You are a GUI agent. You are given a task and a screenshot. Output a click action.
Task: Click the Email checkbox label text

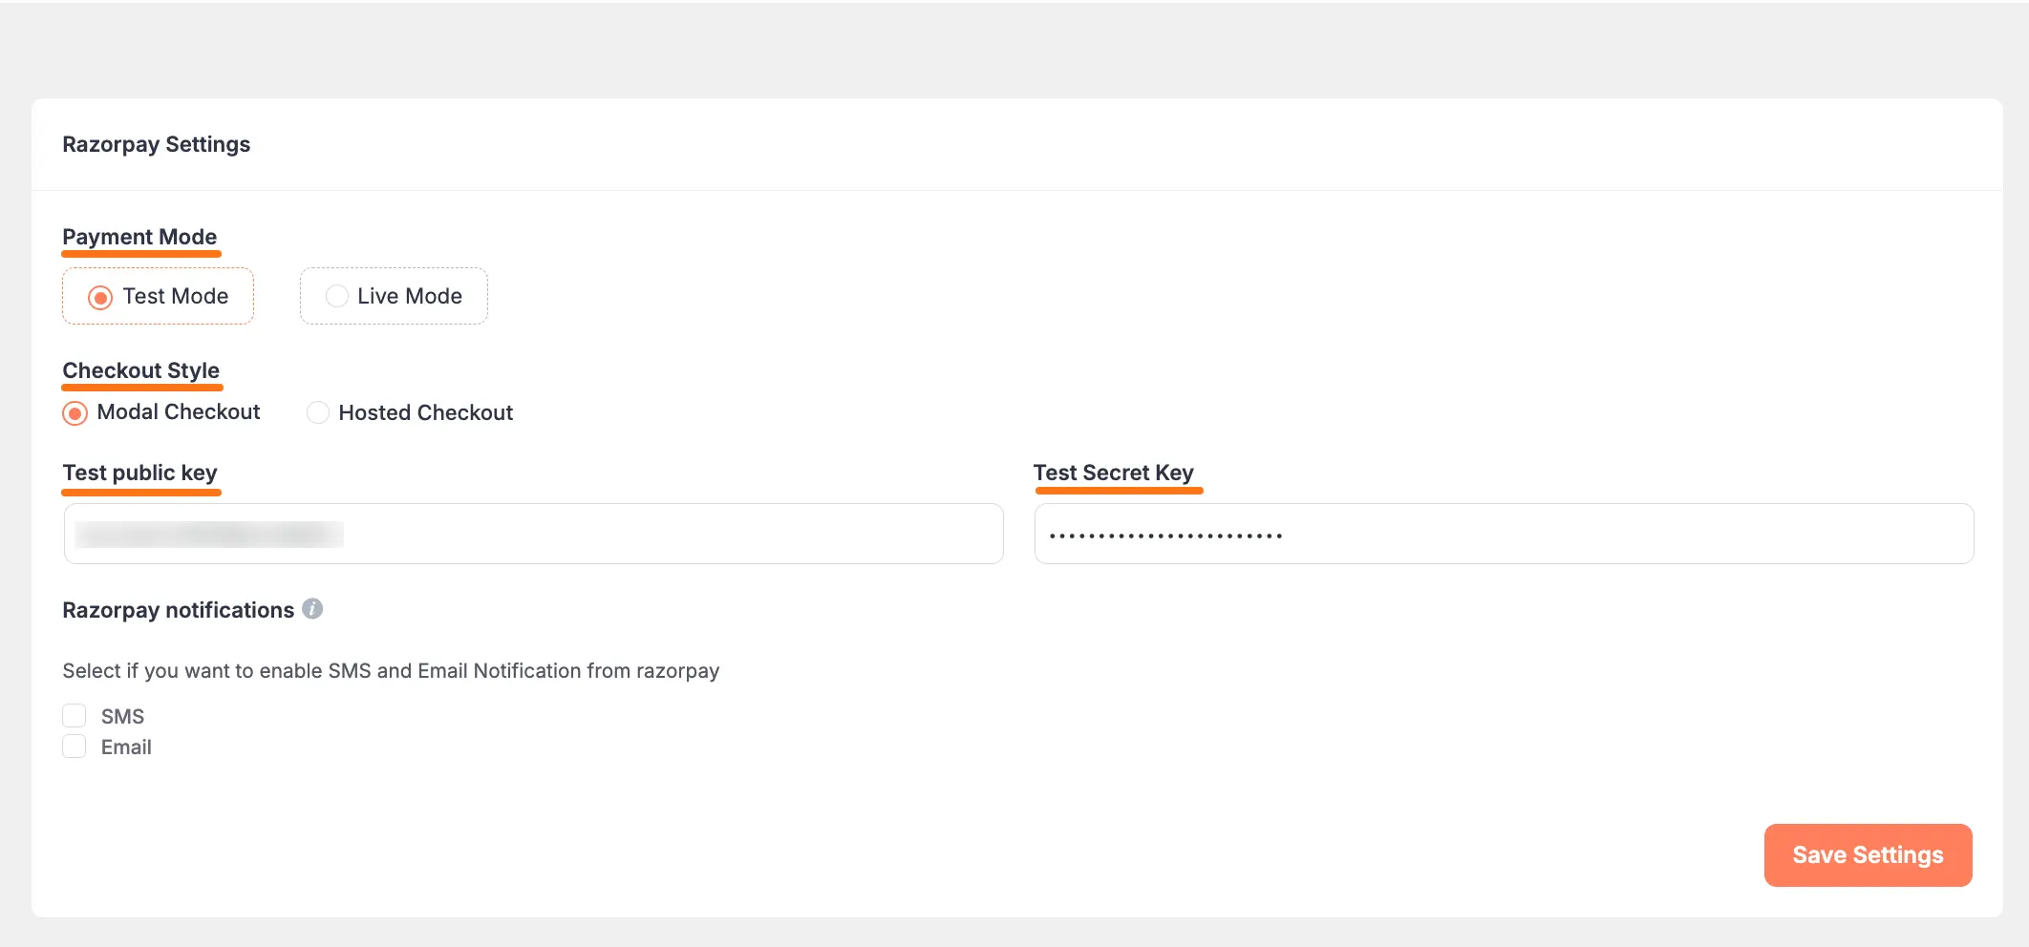point(125,747)
